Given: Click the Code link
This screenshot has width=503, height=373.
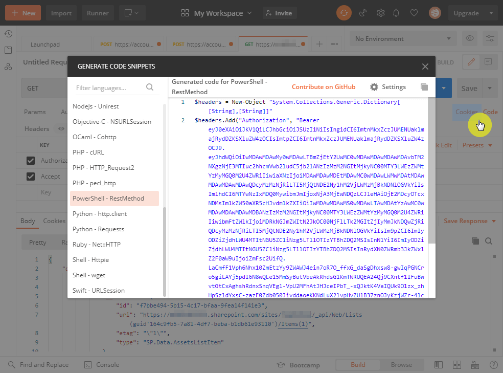Looking at the screenshot, I should (x=491, y=112).
